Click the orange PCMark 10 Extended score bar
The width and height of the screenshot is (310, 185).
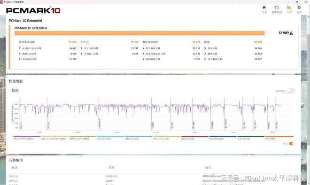tap(139, 33)
